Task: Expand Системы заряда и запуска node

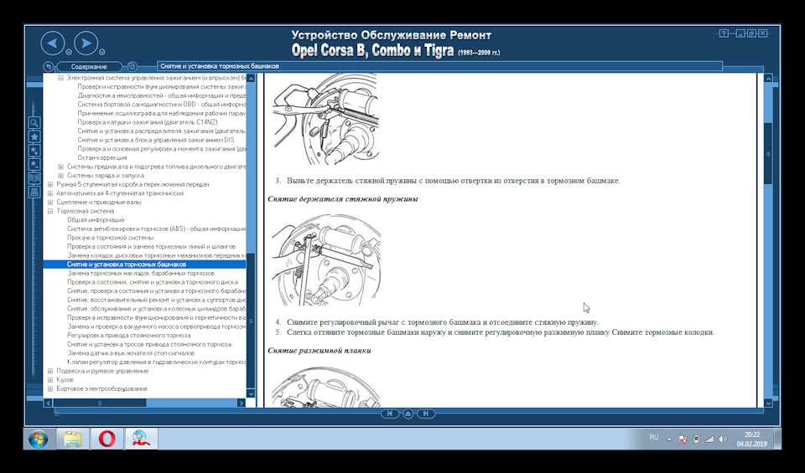Action: click(60, 175)
